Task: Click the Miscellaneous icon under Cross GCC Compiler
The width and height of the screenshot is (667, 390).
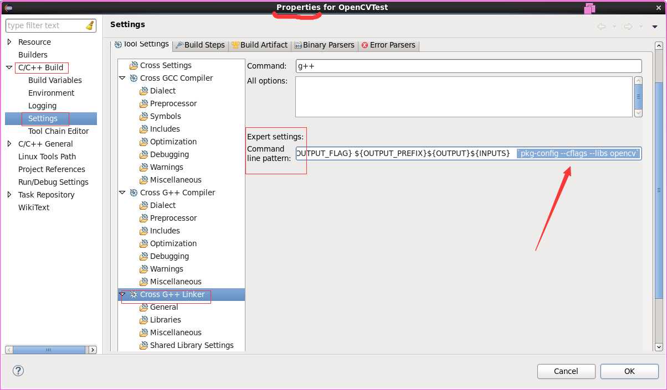Action: tap(143, 180)
